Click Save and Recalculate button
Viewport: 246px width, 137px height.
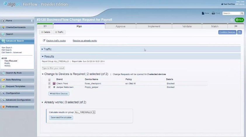click(61, 117)
